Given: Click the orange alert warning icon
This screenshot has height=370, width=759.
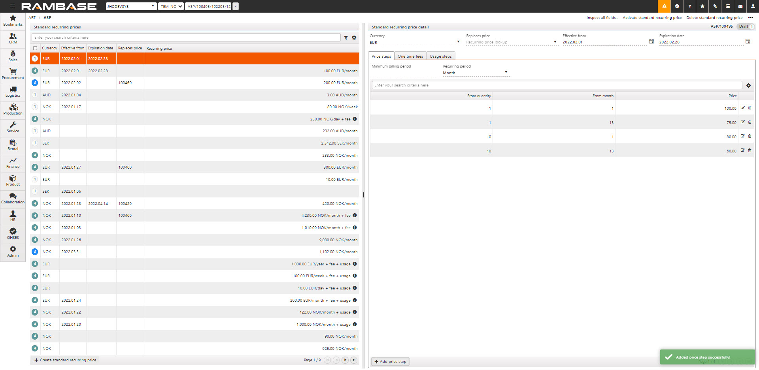Looking at the screenshot, I should point(664,6).
